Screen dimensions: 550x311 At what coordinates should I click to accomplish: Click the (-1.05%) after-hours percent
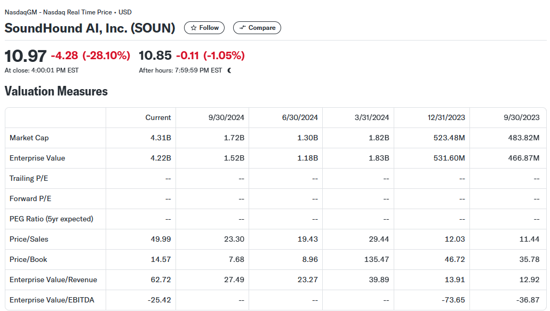(224, 55)
